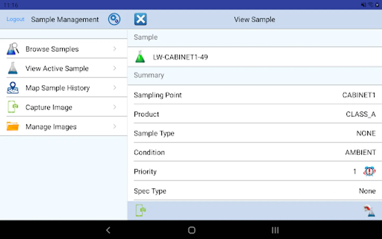Click the Logout link
The height and width of the screenshot is (239, 382).
click(x=15, y=19)
